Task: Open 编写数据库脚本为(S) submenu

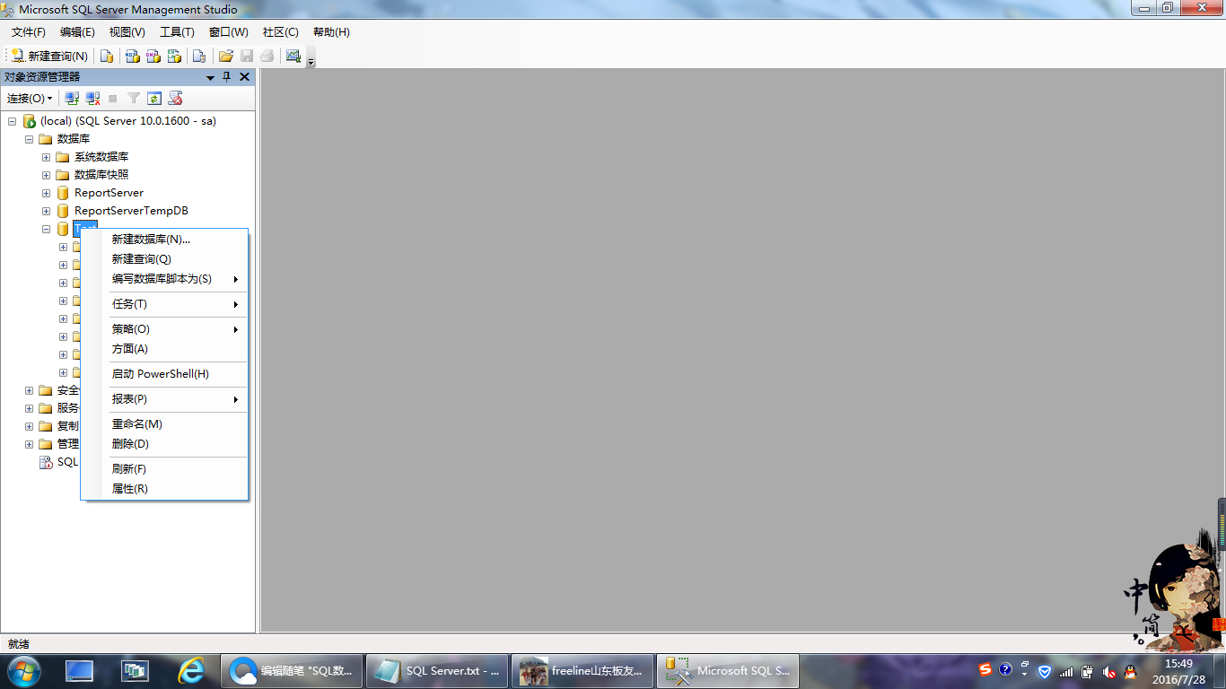Action: pos(164,279)
